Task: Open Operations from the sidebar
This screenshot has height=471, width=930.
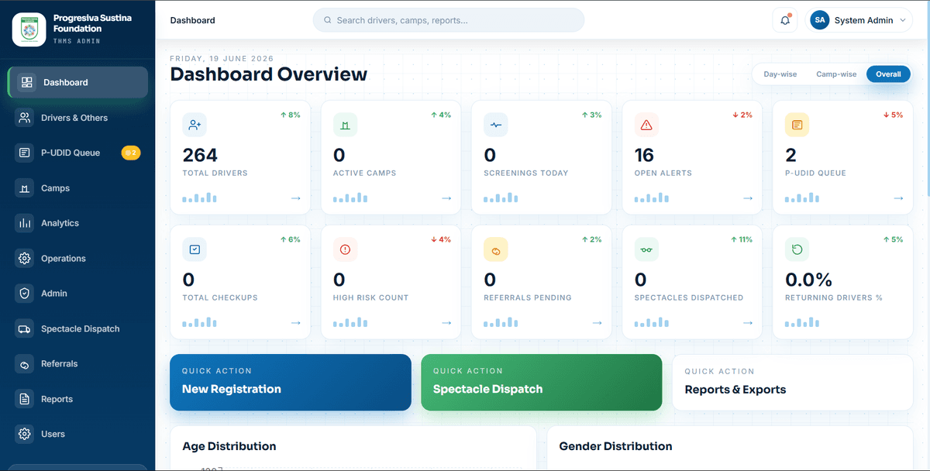Action: (77, 259)
